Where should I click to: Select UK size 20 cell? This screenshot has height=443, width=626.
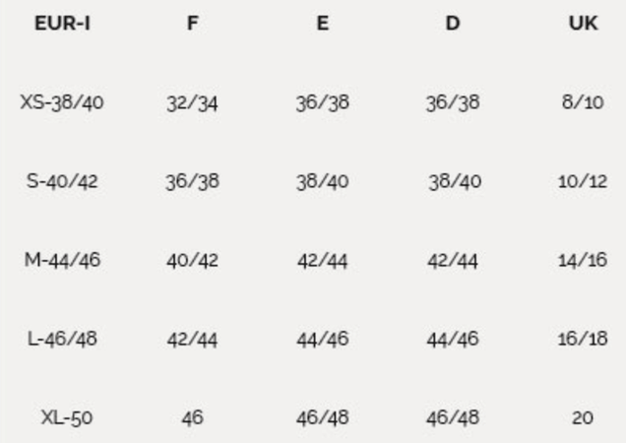(582, 417)
